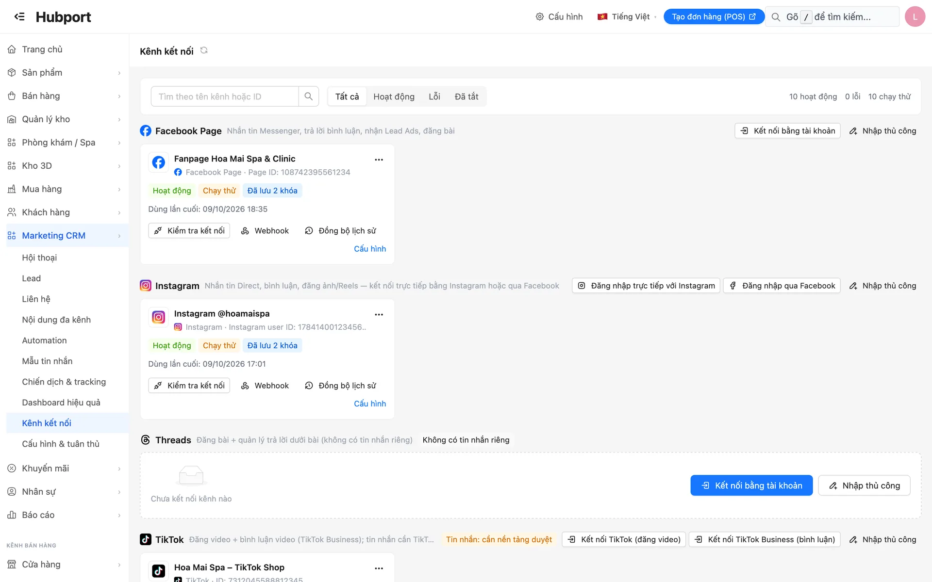Click the user avatar icon top right
Viewport: 932px width, 582px height.
tap(915, 16)
